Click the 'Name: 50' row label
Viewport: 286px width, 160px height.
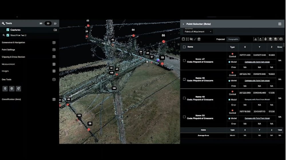(x=200, y=116)
